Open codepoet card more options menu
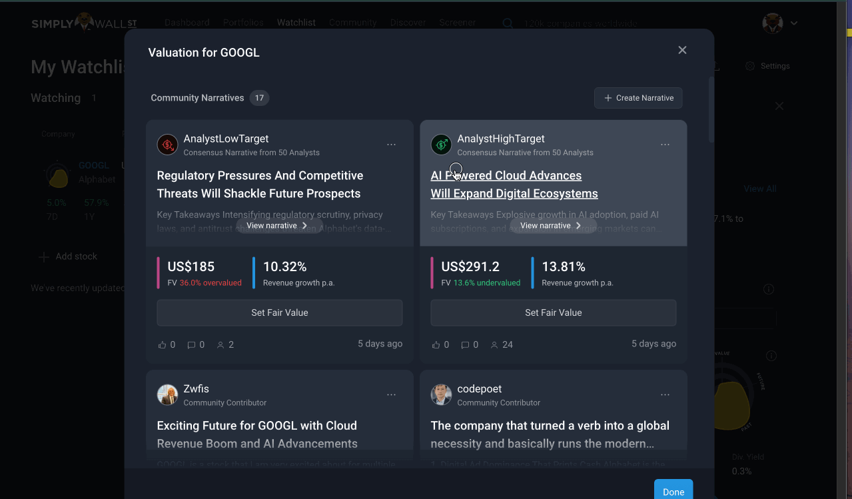The image size is (852, 499). 665,394
